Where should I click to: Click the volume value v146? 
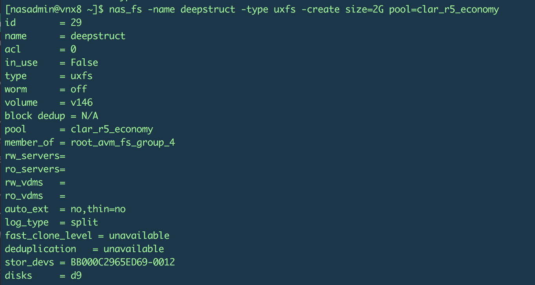81,102
